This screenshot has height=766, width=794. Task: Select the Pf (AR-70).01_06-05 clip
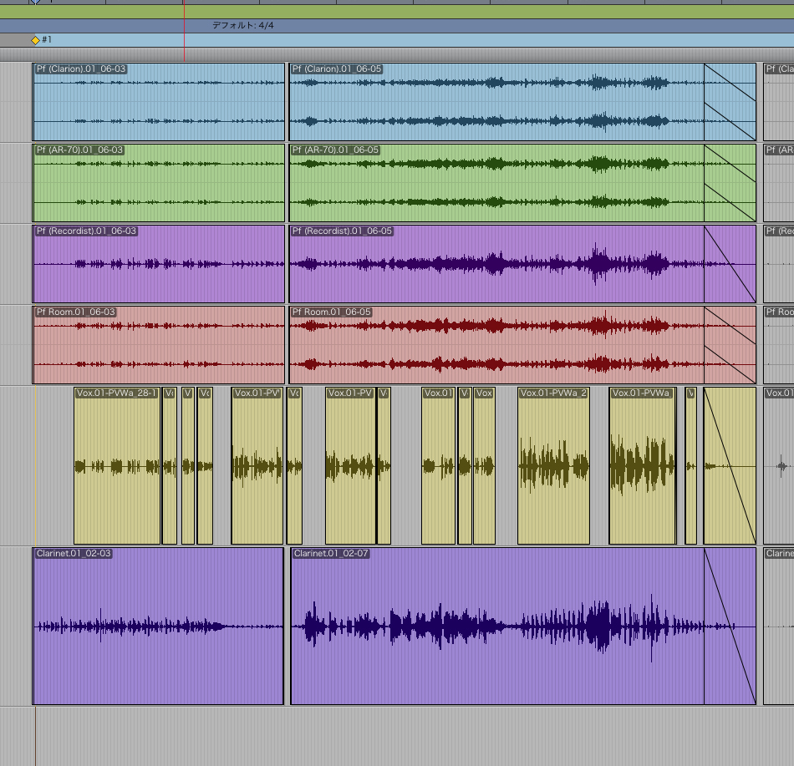click(x=496, y=183)
